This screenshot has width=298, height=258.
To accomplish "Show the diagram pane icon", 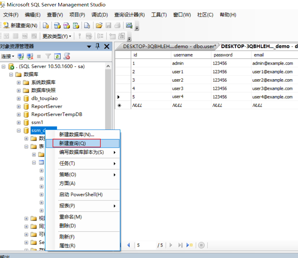I will click(6, 36).
